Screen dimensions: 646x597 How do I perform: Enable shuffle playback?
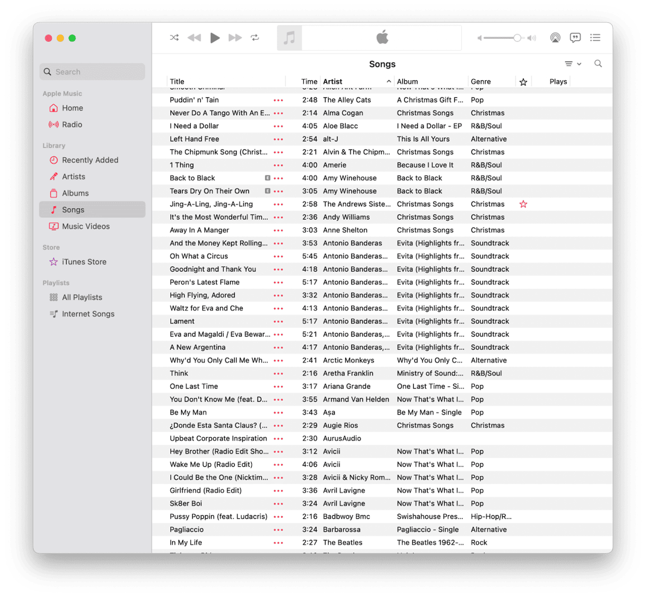coord(174,38)
